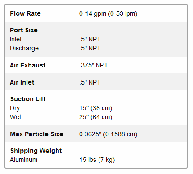The image size is (193, 174).
Task: Click the Max Particle Size label
Action: click(x=36, y=134)
